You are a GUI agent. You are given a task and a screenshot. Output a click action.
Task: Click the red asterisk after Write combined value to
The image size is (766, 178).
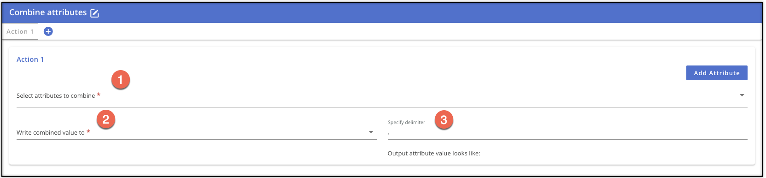[88, 132]
